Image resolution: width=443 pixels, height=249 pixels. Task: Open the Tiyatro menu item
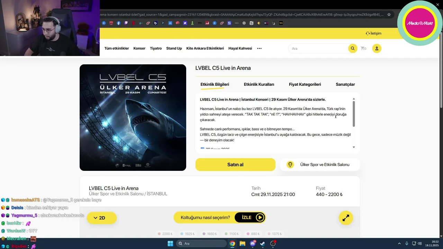156,48
